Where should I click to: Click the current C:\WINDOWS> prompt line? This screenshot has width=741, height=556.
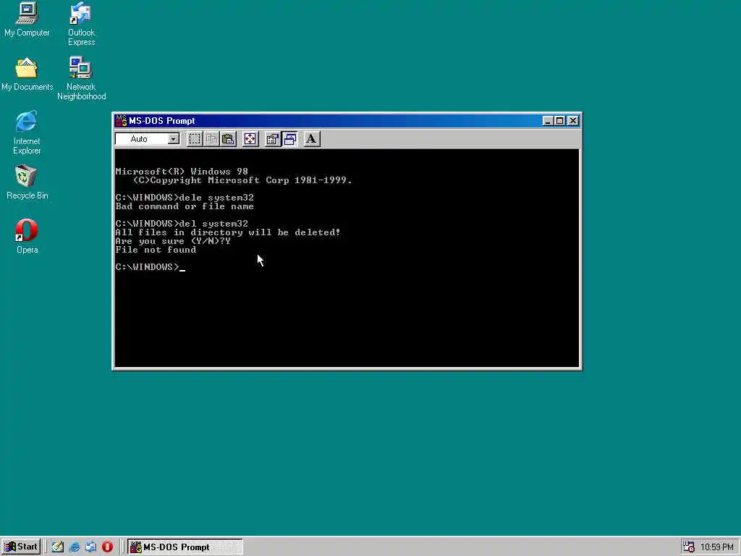pyautogui.click(x=151, y=267)
